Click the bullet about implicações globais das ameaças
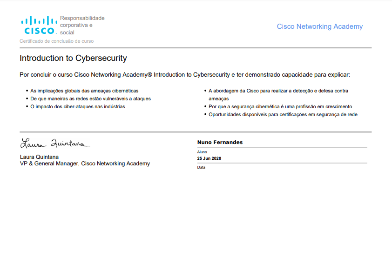This screenshot has height=275, width=392. tap(84, 91)
